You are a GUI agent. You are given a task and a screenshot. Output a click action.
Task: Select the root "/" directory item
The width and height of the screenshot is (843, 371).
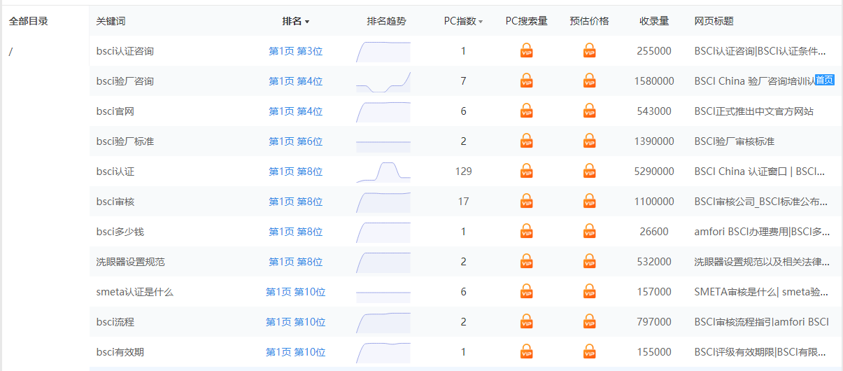10,51
